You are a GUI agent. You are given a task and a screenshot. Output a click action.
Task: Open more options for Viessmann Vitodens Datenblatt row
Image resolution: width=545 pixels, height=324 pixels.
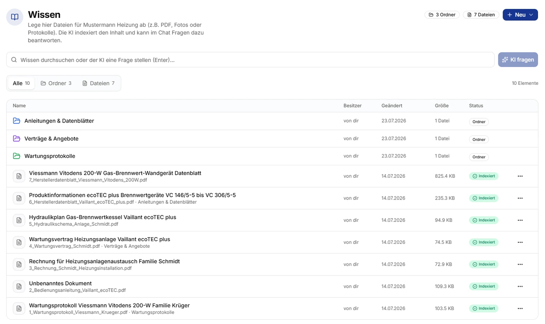[x=520, y=176]
